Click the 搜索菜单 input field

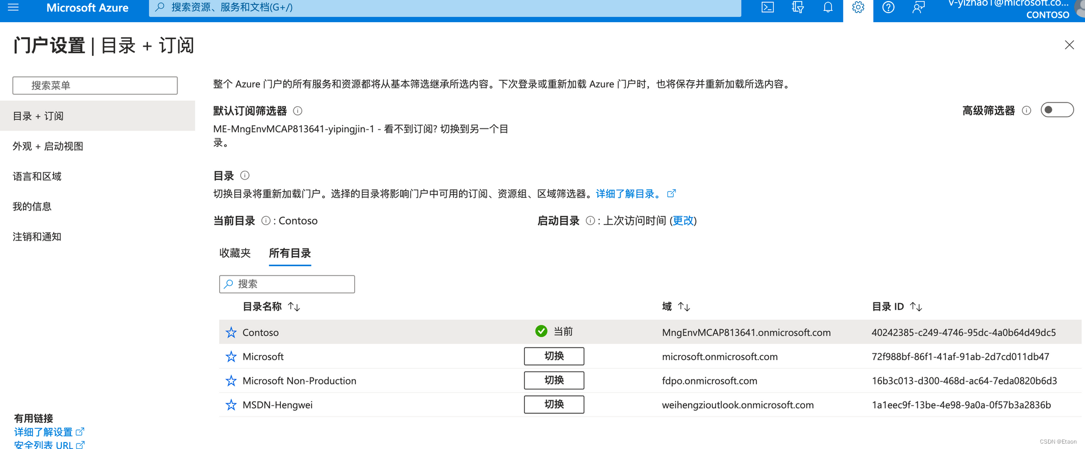(95, 86)
